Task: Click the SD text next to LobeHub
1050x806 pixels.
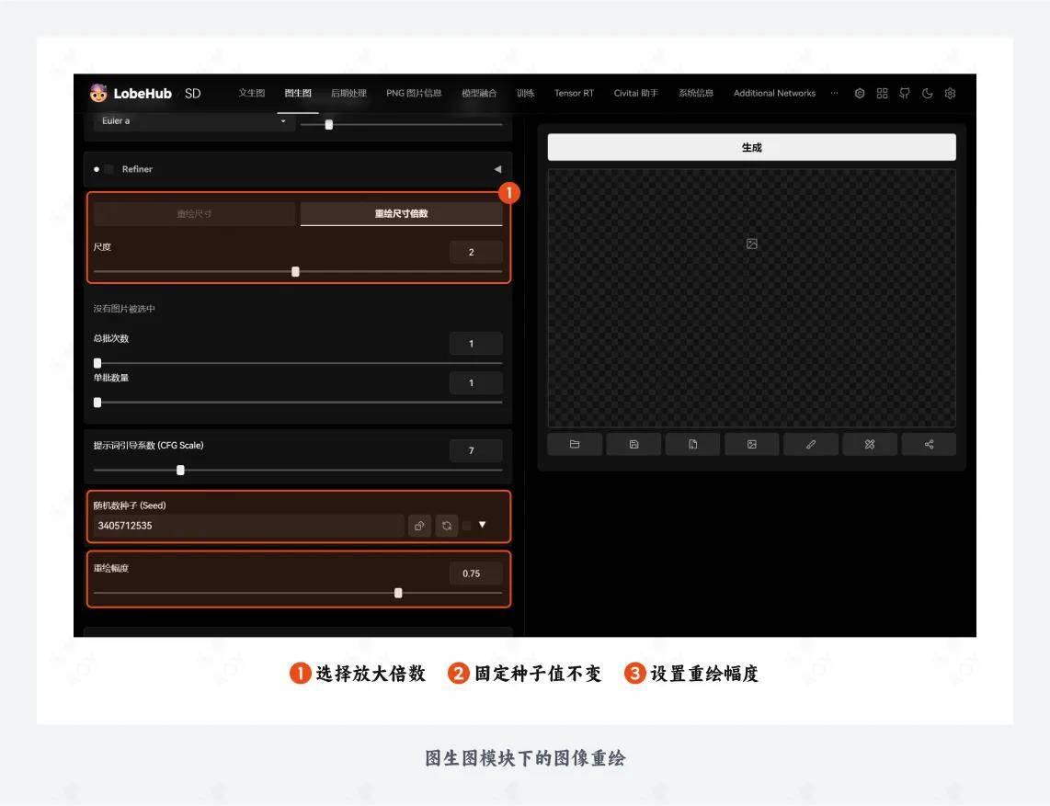Action: point(193,93)
